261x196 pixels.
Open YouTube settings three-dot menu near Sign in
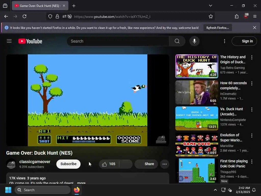(224, 41)
